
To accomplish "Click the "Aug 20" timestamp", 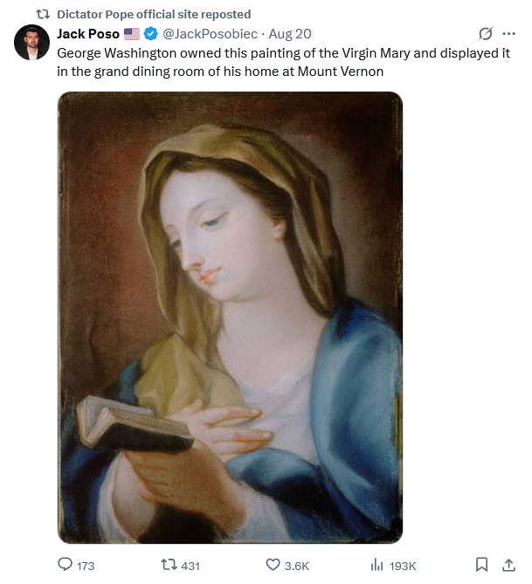I will click(290, 34).
